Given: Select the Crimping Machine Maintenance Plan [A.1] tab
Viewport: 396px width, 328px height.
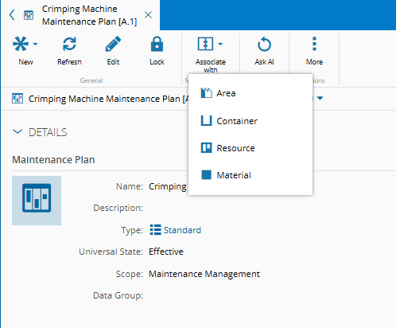Looking at the screenshot, I should pos(89,15).
